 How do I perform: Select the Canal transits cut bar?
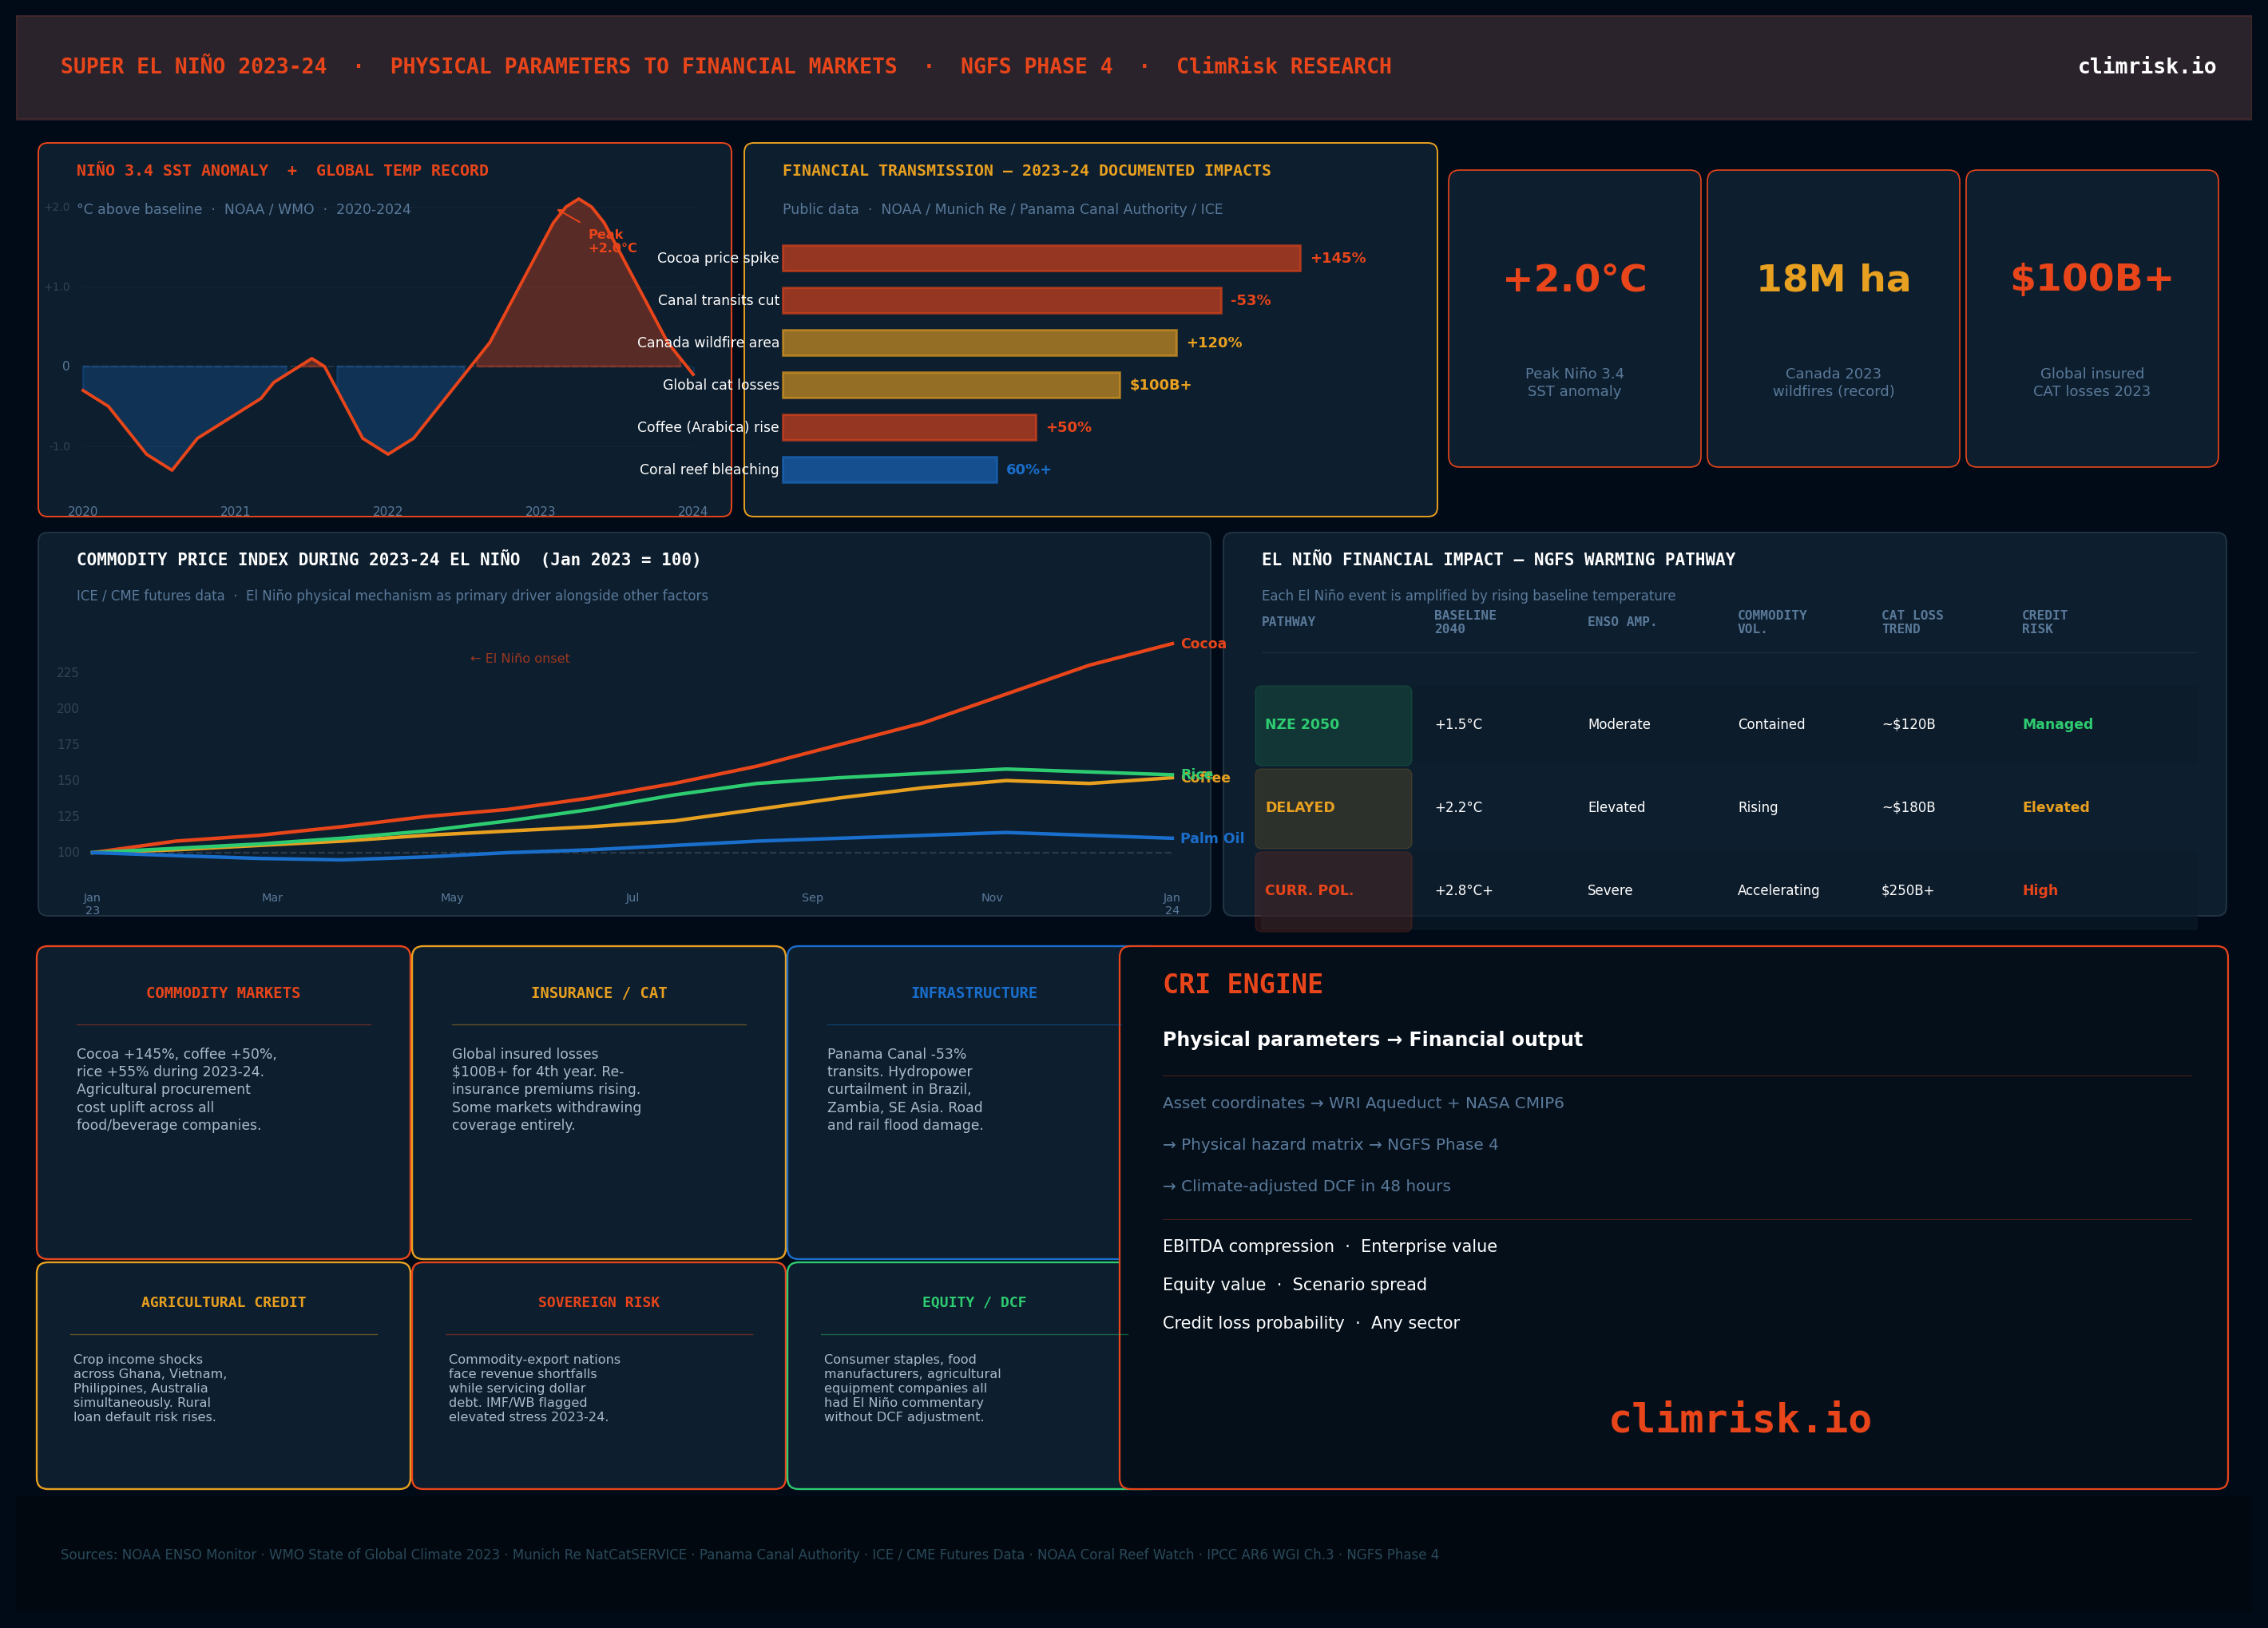1001,300
